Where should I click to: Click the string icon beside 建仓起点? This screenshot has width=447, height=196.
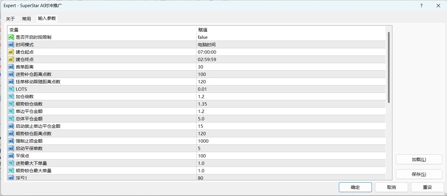pos(11,52)
